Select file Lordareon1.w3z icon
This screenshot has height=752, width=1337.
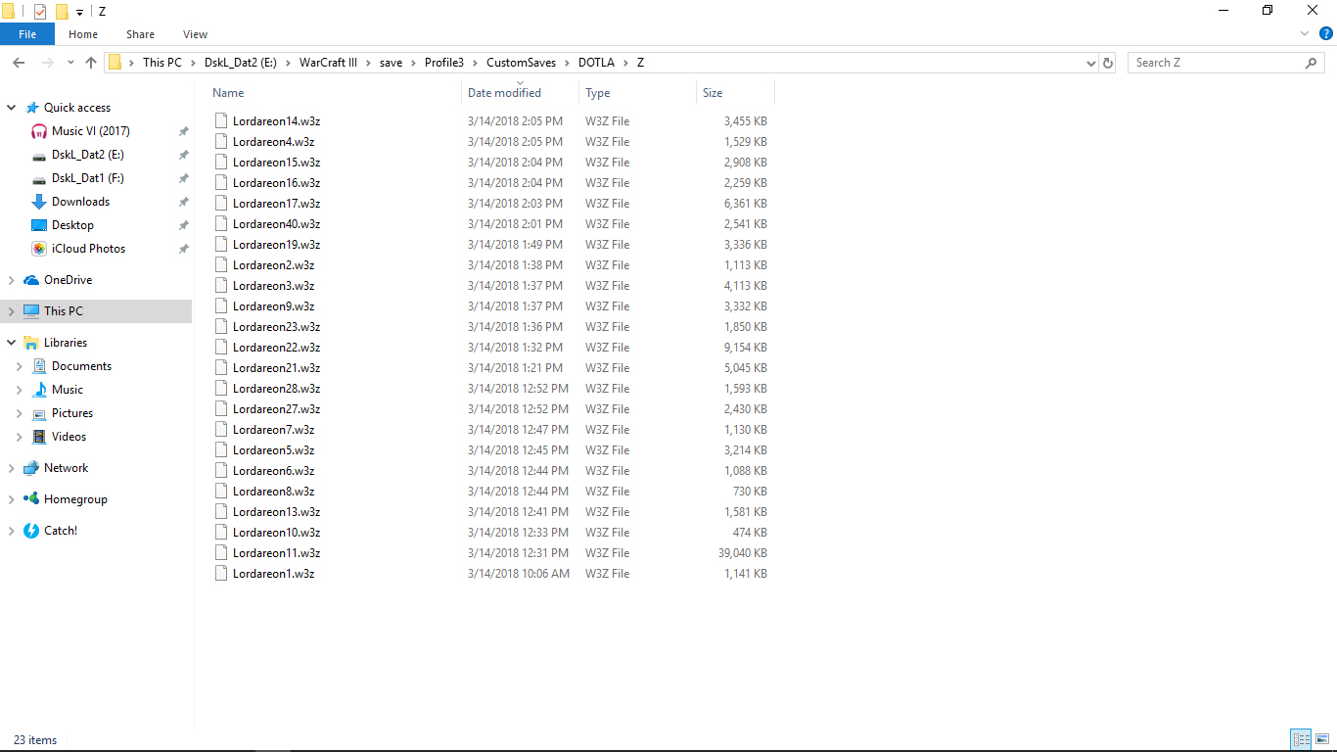click(220, 574)
